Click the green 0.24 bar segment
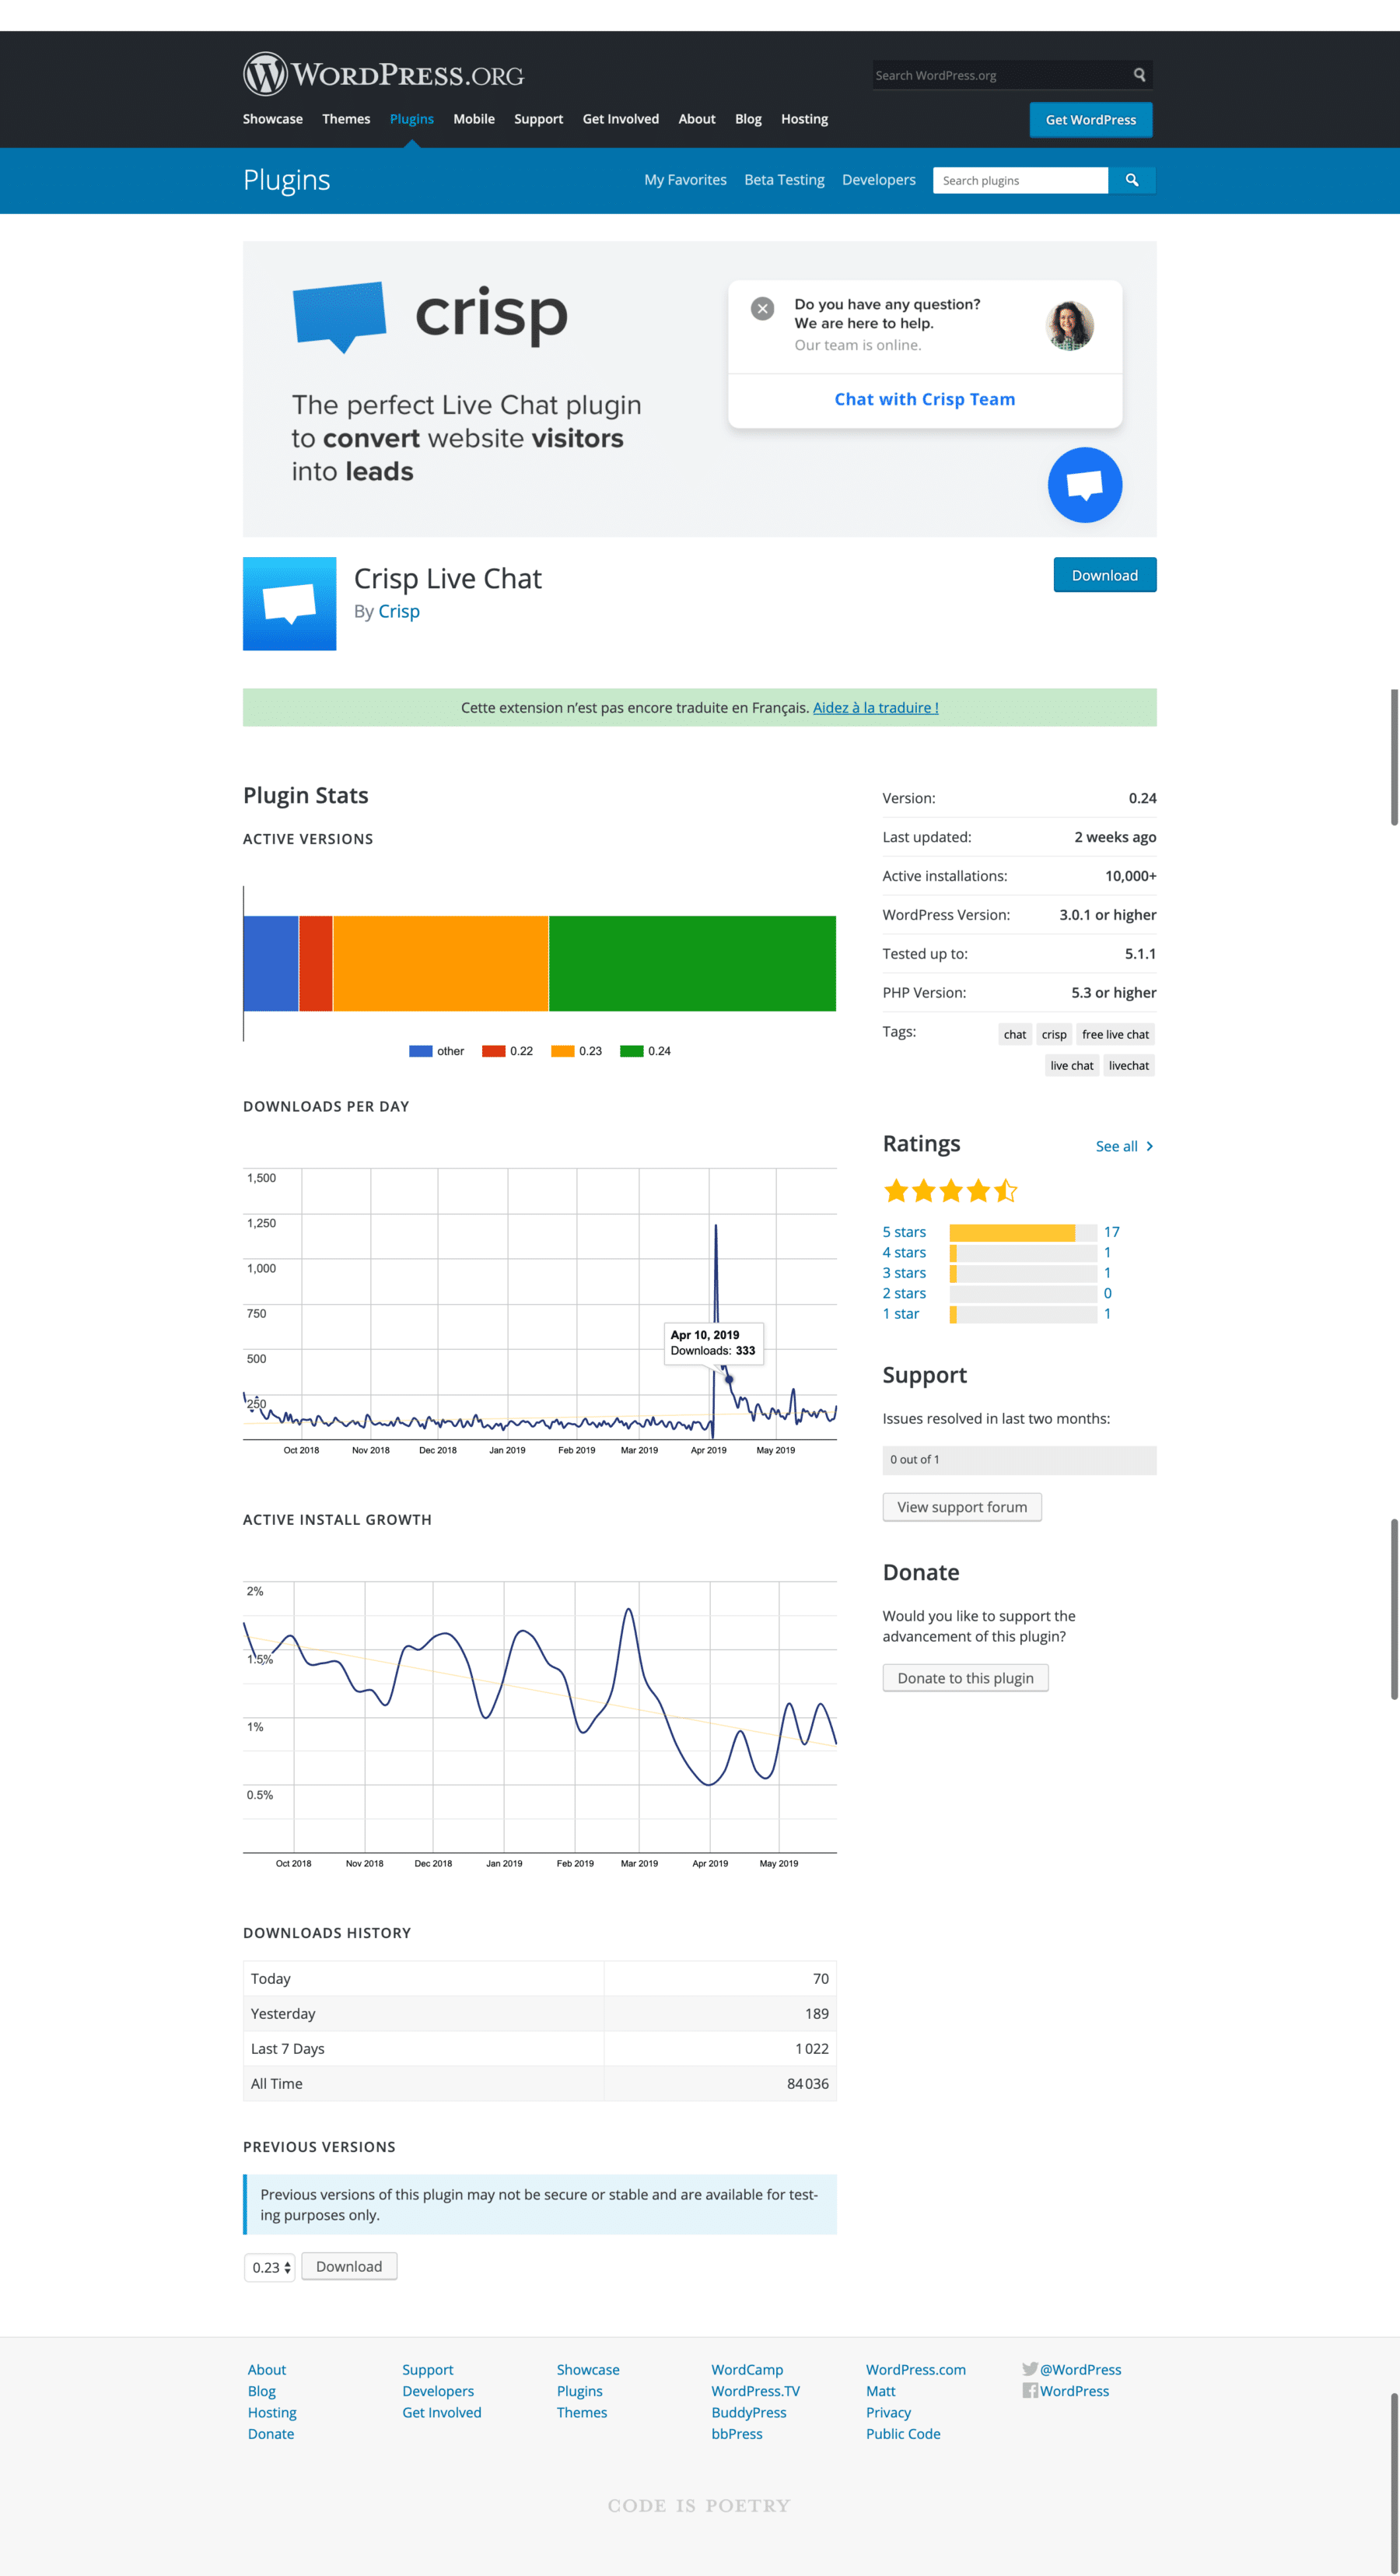 pos(692,964)
